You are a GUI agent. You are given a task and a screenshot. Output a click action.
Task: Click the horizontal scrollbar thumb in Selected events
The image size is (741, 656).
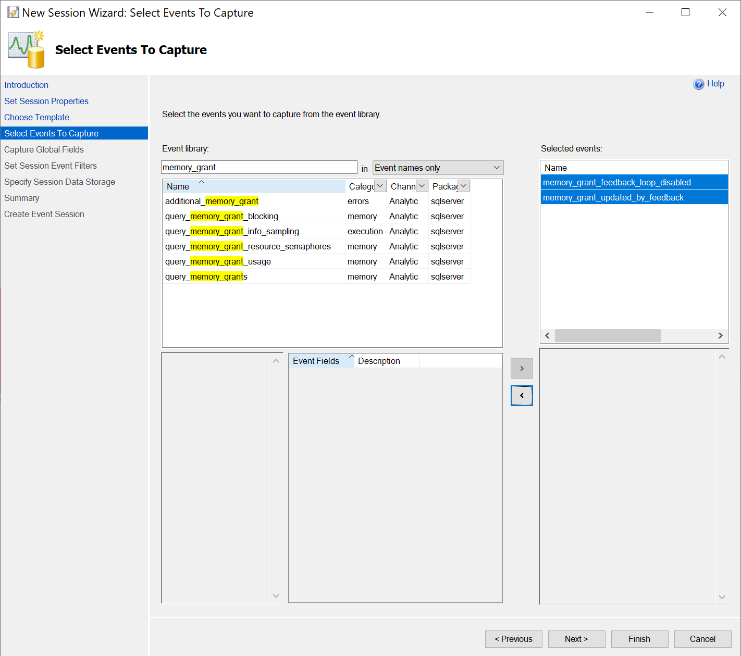[x=608, y=335]
